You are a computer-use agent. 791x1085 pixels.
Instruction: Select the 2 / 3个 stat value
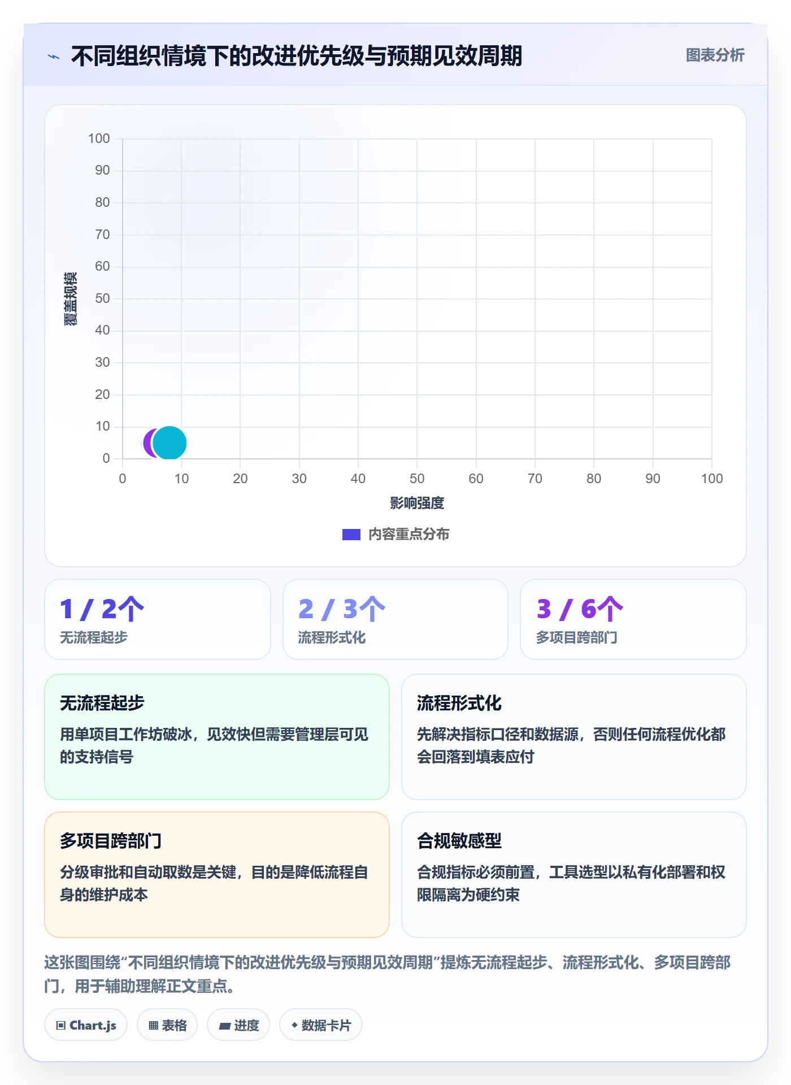(x=342, y=609)
